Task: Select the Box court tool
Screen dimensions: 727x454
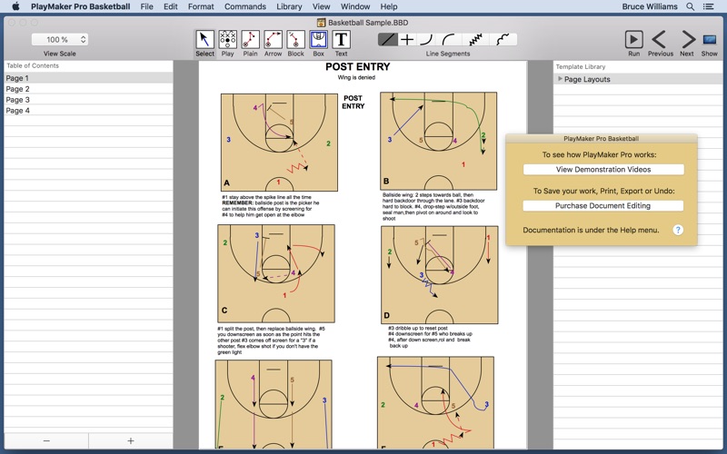Action: [x=319, y=40]
